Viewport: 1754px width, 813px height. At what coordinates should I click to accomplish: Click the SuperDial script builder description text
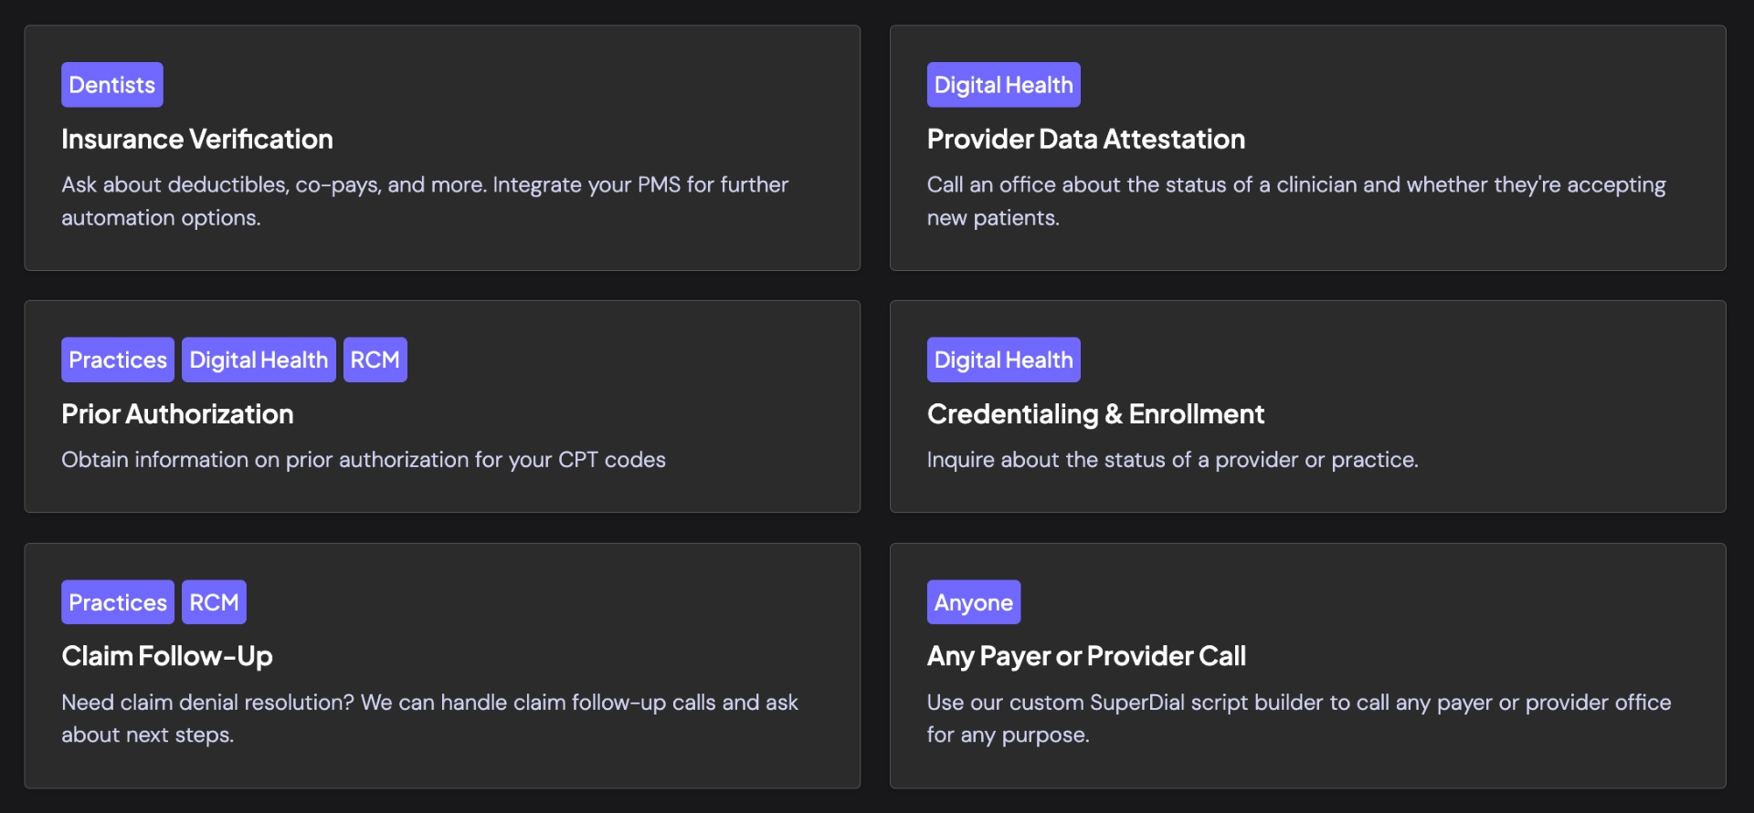point(1299,718)
